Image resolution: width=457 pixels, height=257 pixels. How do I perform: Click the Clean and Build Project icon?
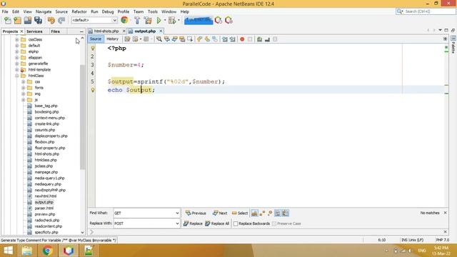(x=148, y=21)
